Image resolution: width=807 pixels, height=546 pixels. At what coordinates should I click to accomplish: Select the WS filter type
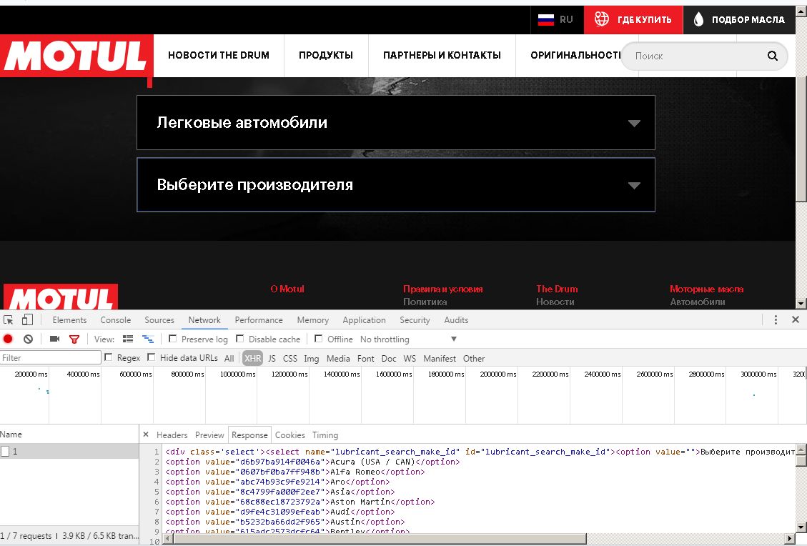[410, 358]
